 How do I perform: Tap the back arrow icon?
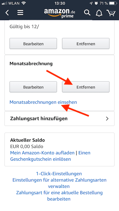point(7,13)
